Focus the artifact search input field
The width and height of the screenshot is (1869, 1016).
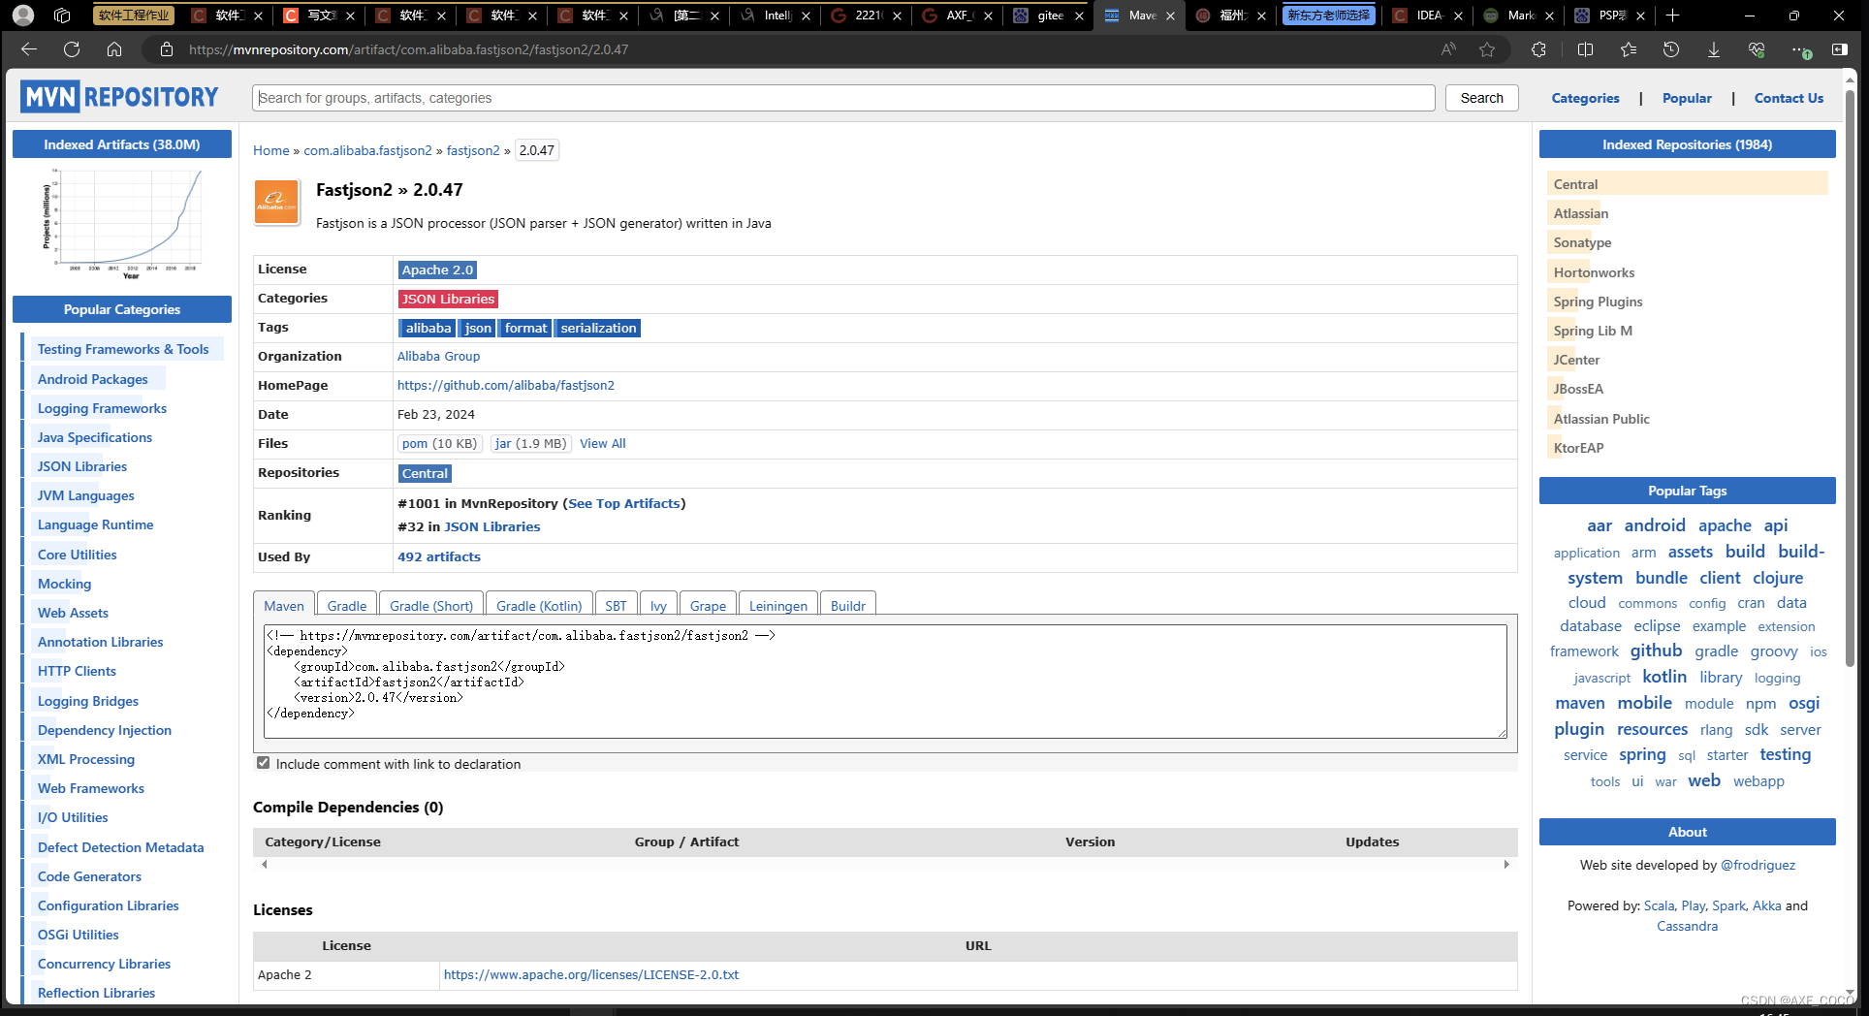pos(843,98)
